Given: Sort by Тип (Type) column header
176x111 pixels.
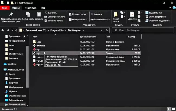Looking at the screenshot, I should 108,37.
